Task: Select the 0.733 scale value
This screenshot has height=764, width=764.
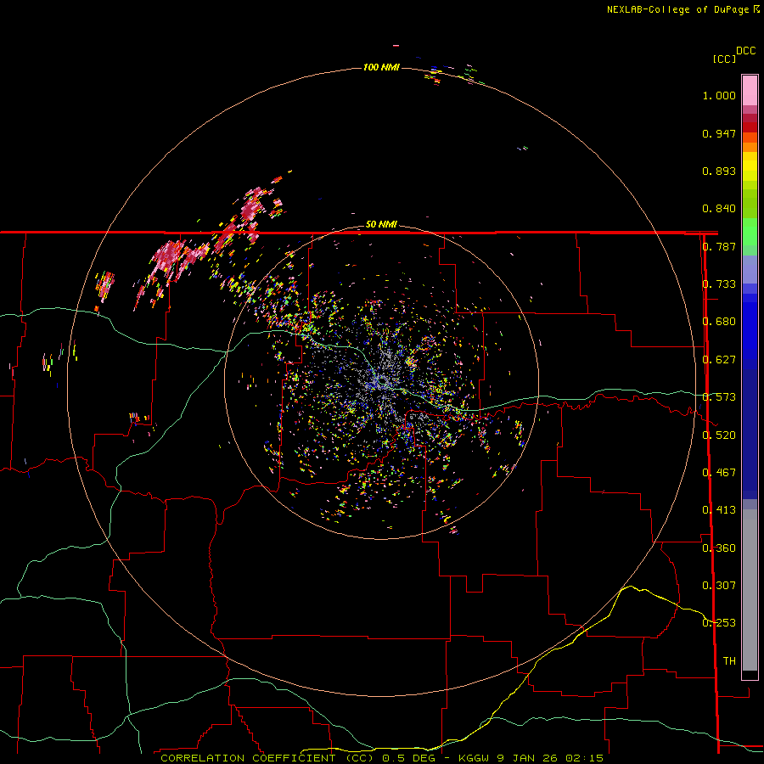Action: (x=719, y=284)
